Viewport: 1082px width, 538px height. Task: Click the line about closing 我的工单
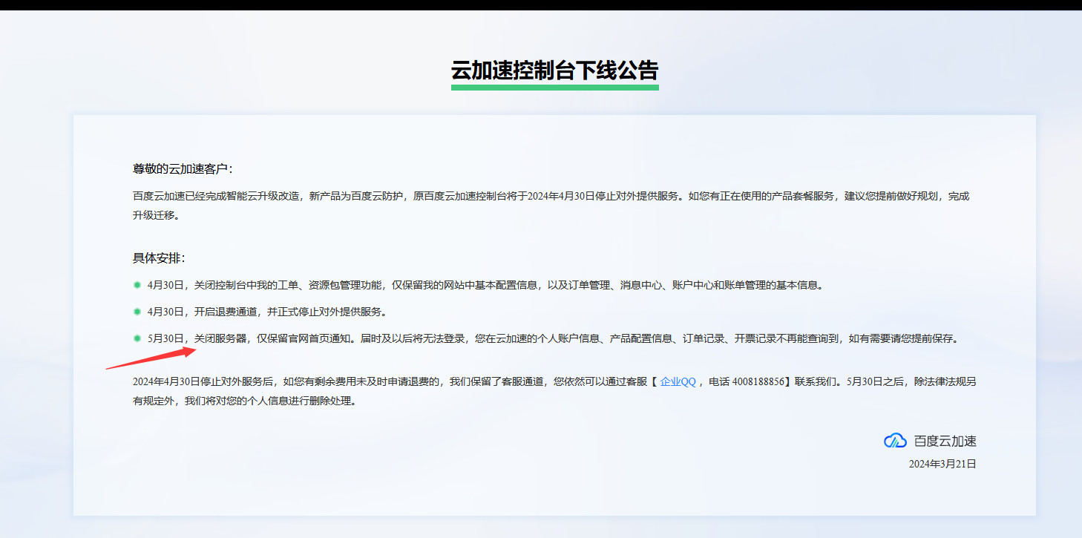pos(485,285)
